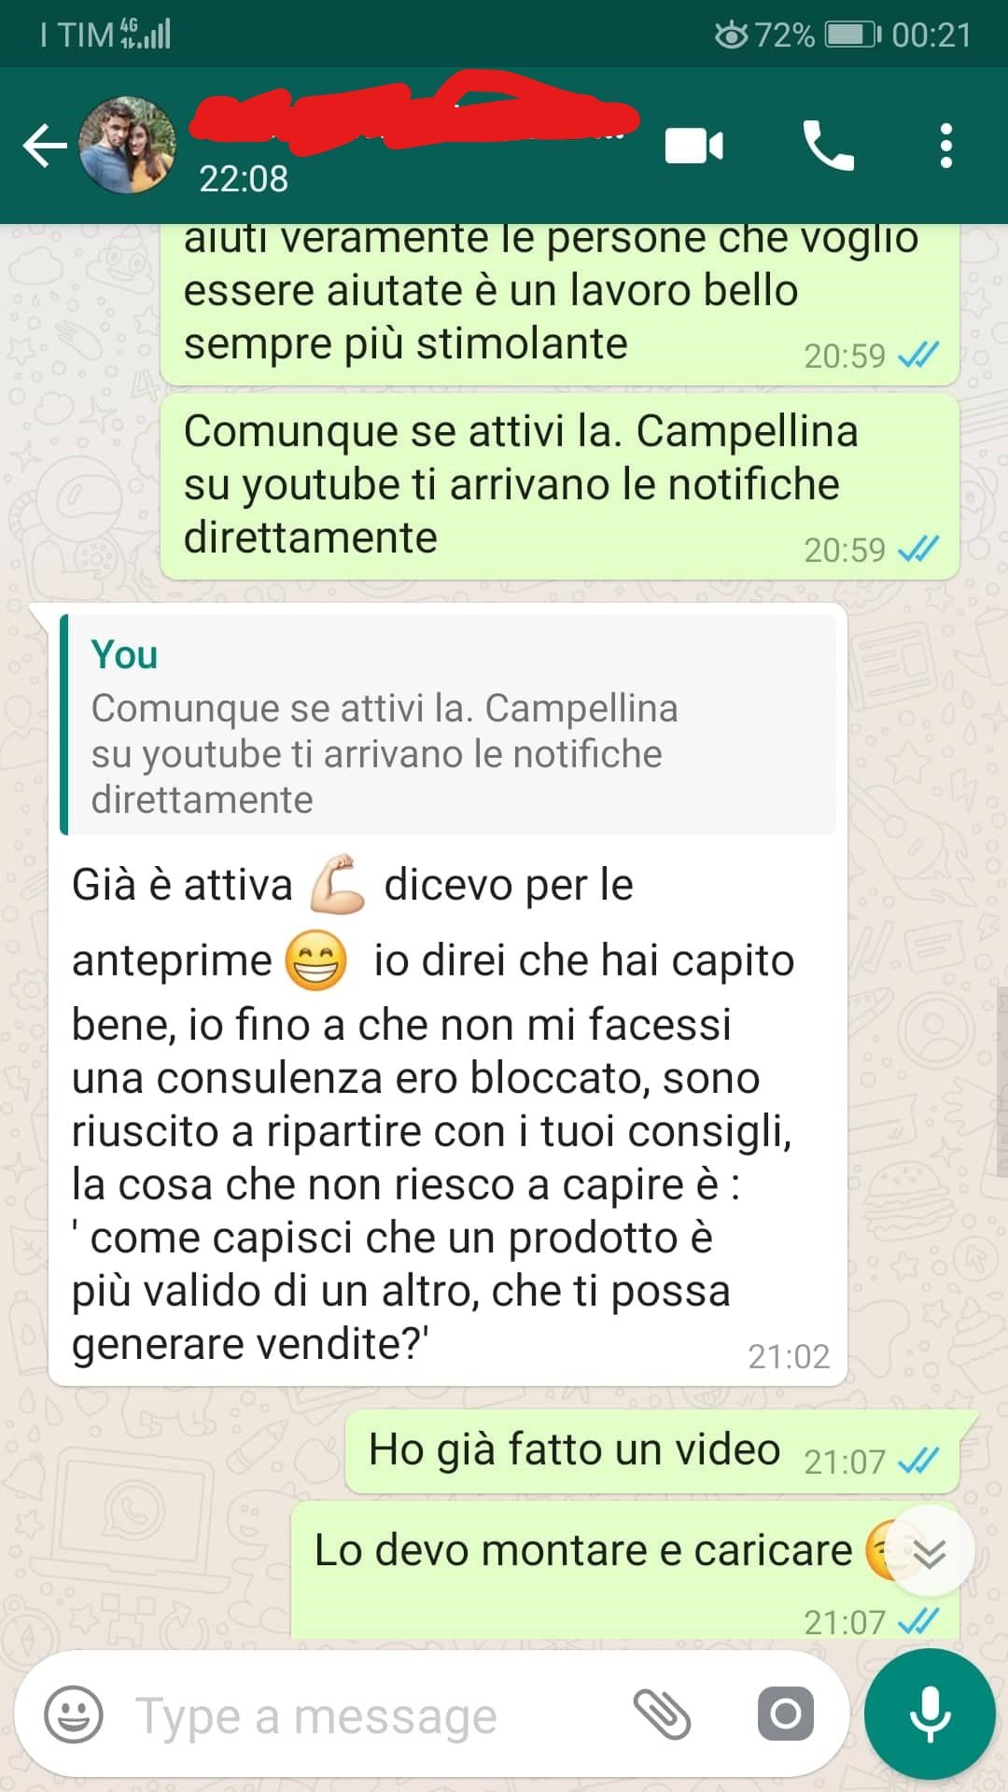Open the attachment paperclip menu
Image resolution: width=1008 pixels, height=1792 pixels.
click(x=662, y=1715)
